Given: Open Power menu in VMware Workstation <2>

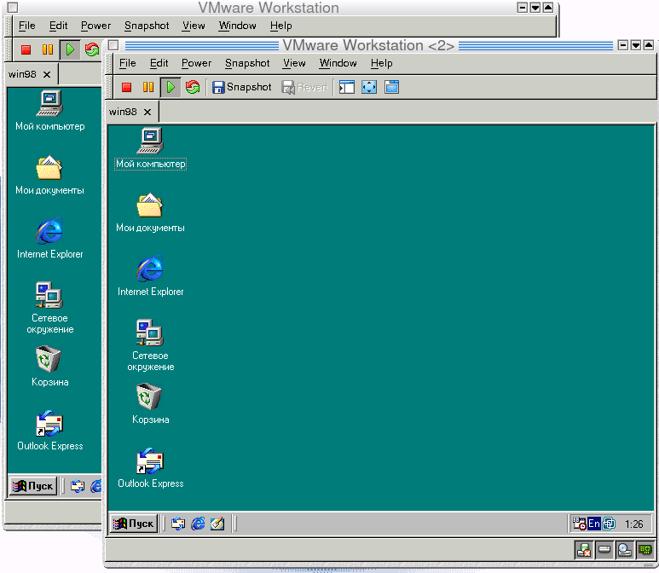Looking at the screenshot, I should pyautogui.click(x=196, y=63).
